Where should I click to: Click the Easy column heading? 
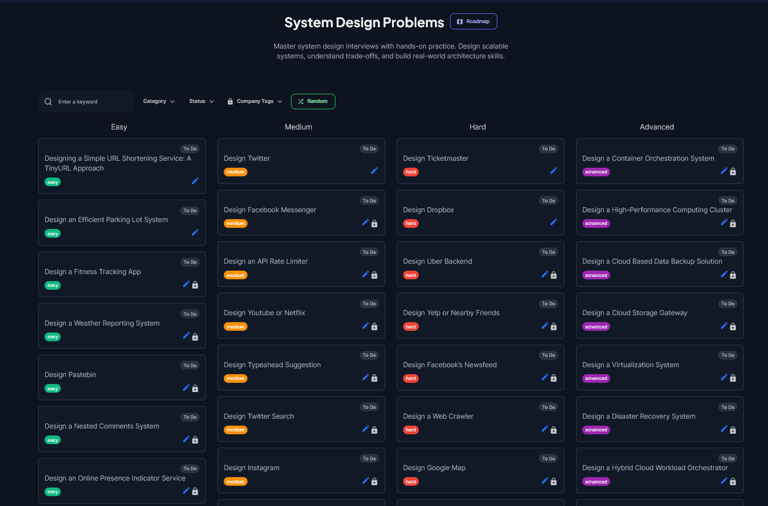coord(119,127)
